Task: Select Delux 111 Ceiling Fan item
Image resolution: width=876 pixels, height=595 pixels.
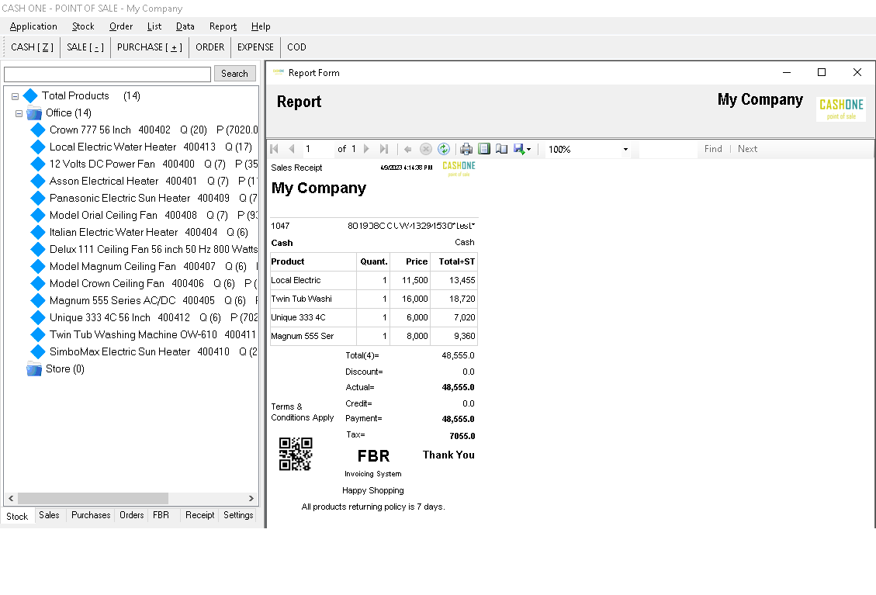Action: 154,249
